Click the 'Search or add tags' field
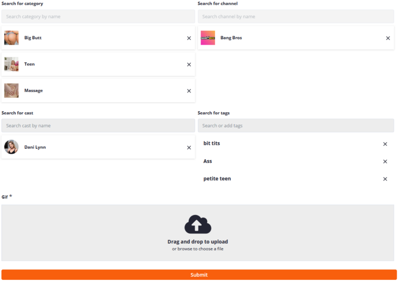Screen dimensions: 398x282 (x=295, y=126)
